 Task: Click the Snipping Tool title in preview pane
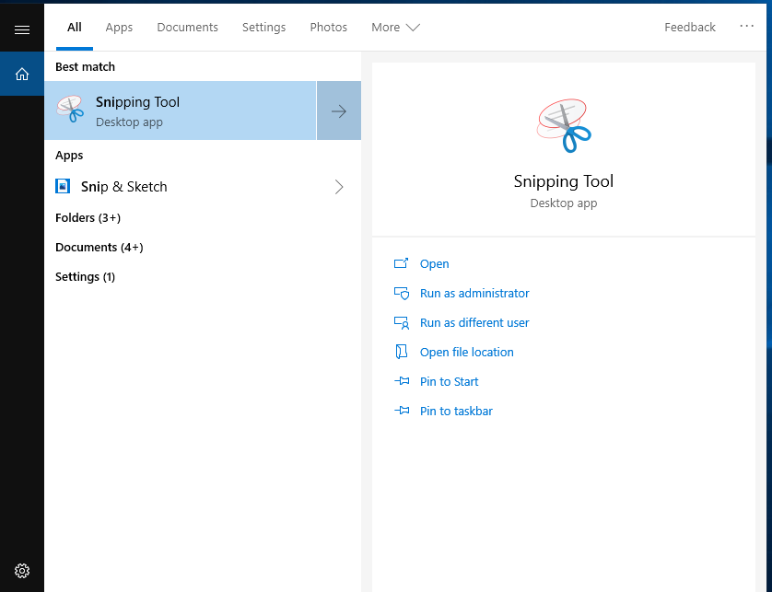coord(563,181)
